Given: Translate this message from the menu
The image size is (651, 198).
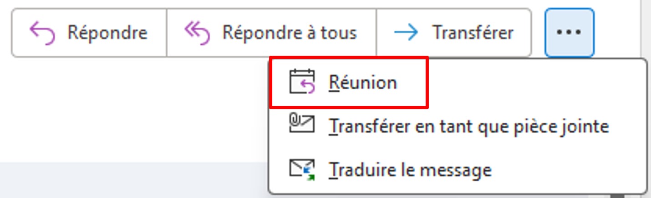Looking at the screenshot, I should 410,170.
